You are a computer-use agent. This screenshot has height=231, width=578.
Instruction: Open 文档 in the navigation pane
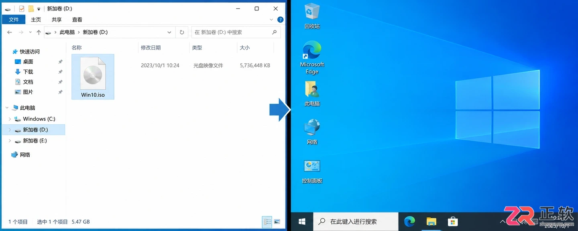pos(28,82)
